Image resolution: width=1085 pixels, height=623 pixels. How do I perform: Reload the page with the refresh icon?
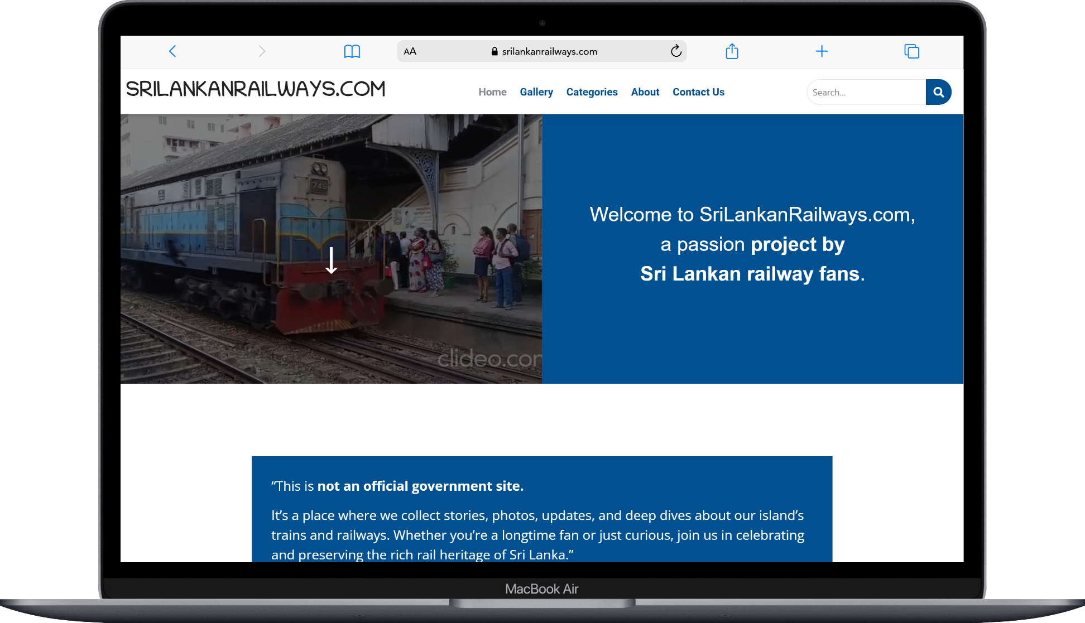click(x=676, y=51)
